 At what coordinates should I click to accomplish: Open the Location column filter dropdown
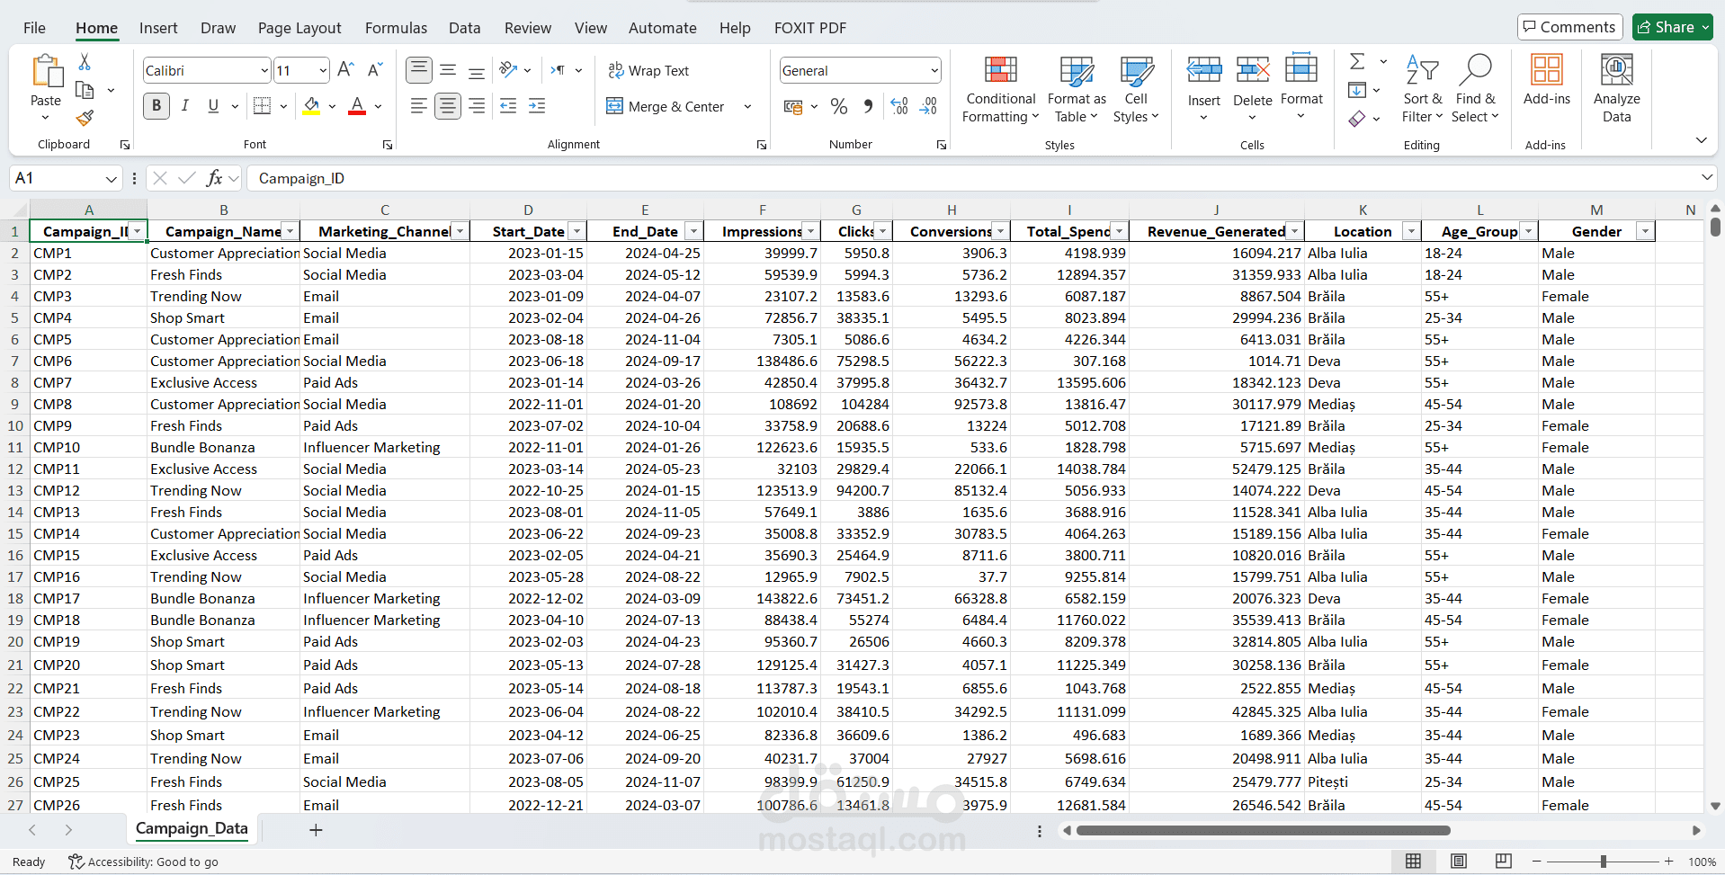click(x=1411, y=232)
